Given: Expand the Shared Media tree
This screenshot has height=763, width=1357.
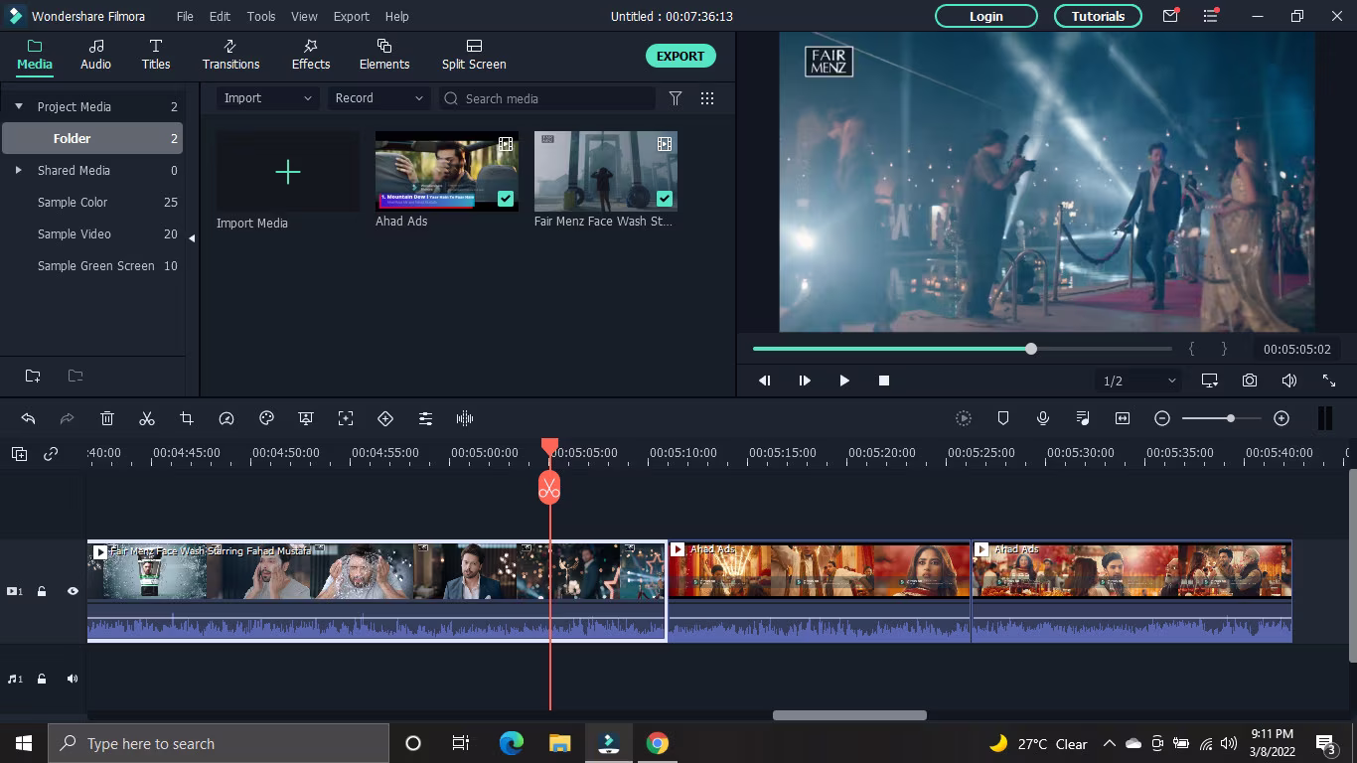Looking at the screenshot, I should [18, 170].
